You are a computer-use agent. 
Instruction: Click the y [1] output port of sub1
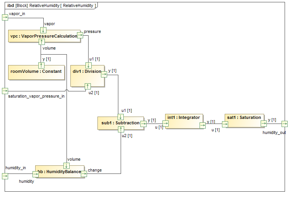(143, 124)
